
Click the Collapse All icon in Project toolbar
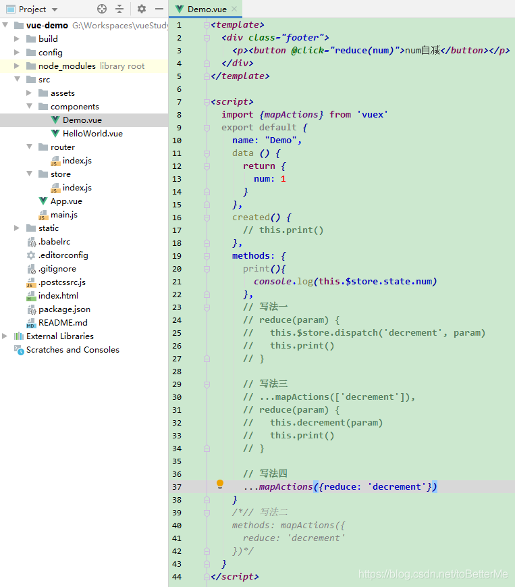click(x=119, y=9)
